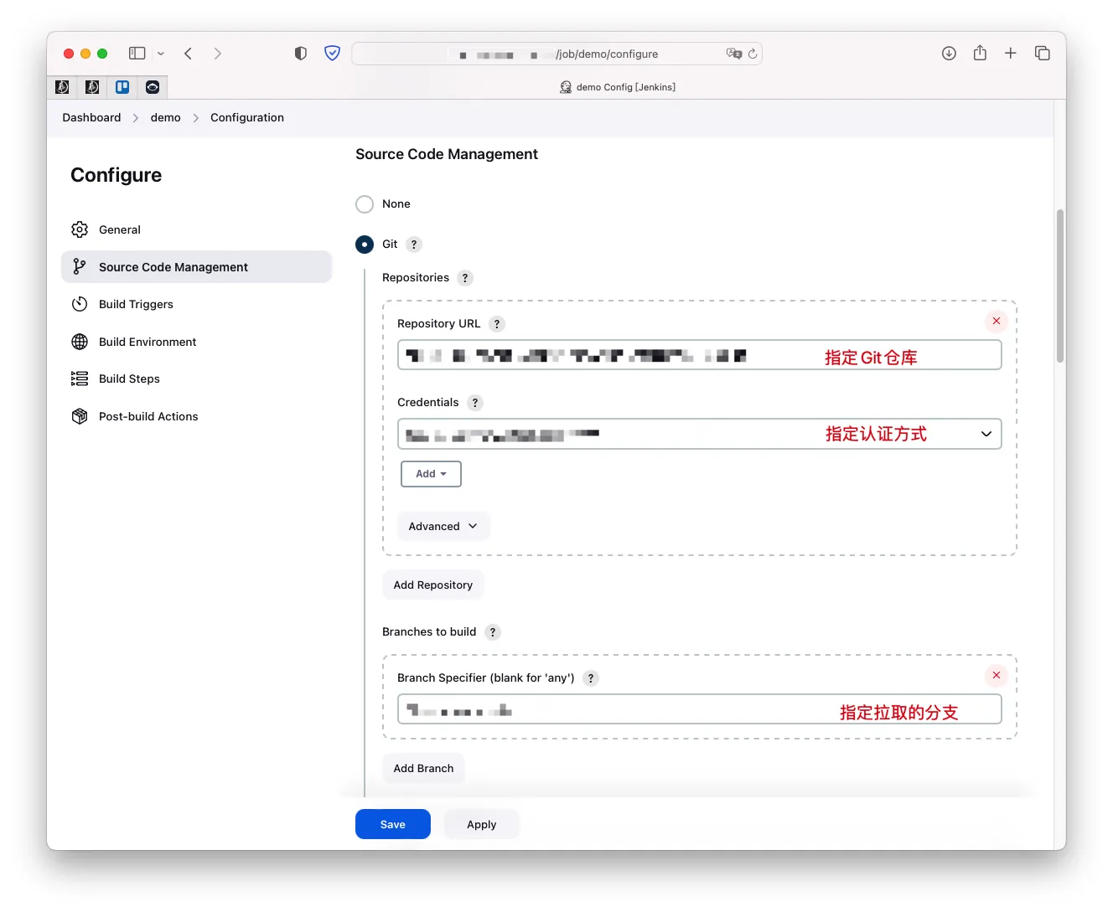Viewport: 1113px width, 912px height.
Task: Select the None radio button
Action: pyautogui.click(x=365, y=204)
